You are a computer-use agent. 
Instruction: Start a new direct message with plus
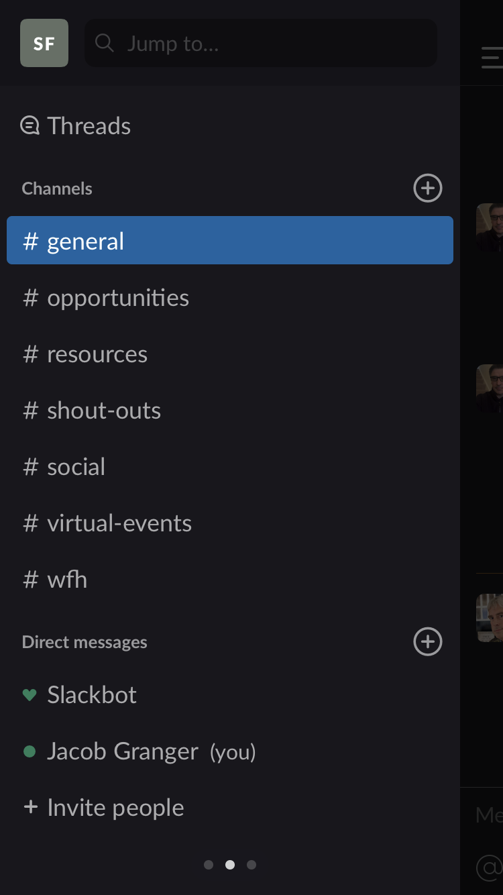tap(427, 642)
